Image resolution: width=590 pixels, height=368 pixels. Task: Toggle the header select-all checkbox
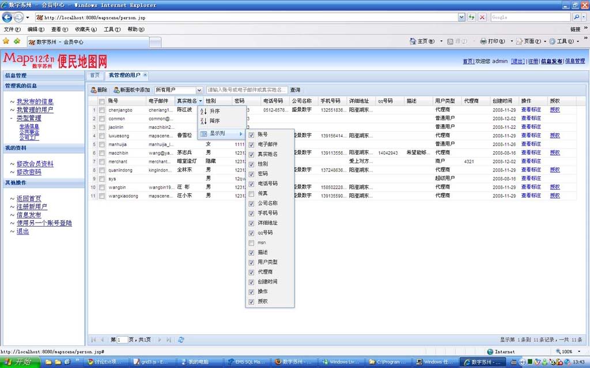[x=101, y=101]
